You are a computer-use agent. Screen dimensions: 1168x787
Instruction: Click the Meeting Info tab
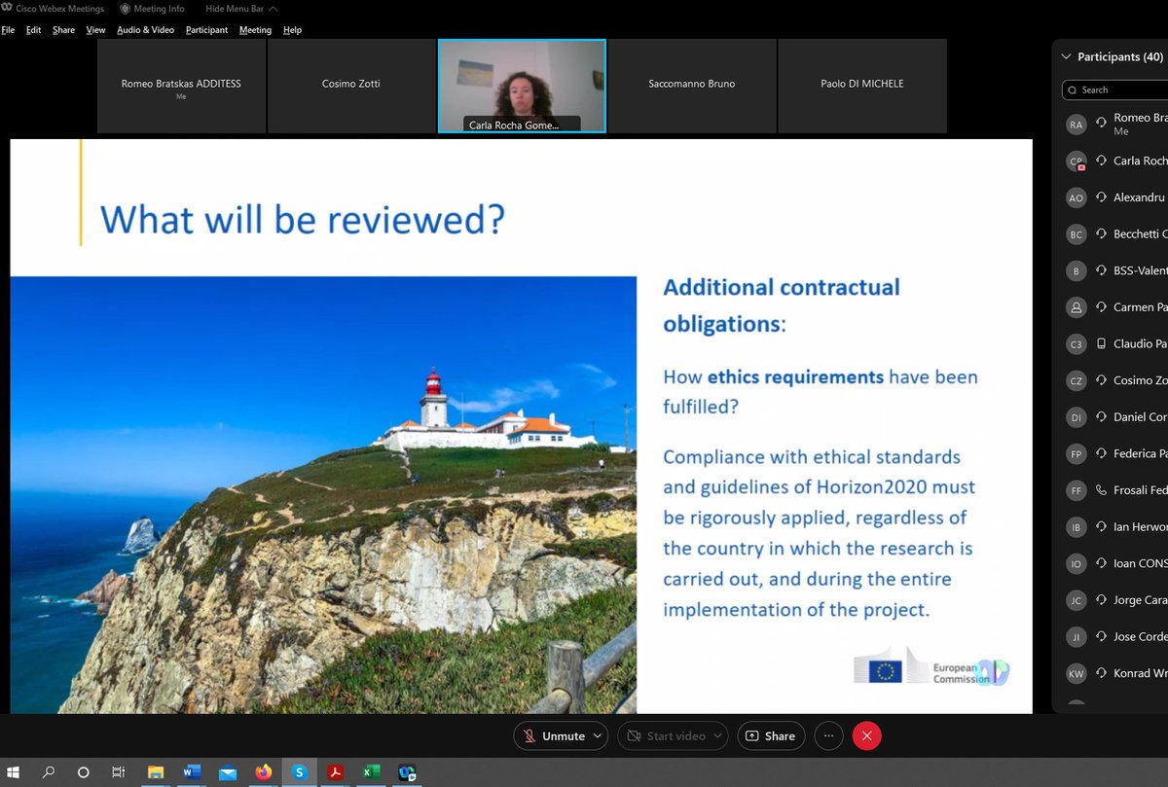click(152, 9)
